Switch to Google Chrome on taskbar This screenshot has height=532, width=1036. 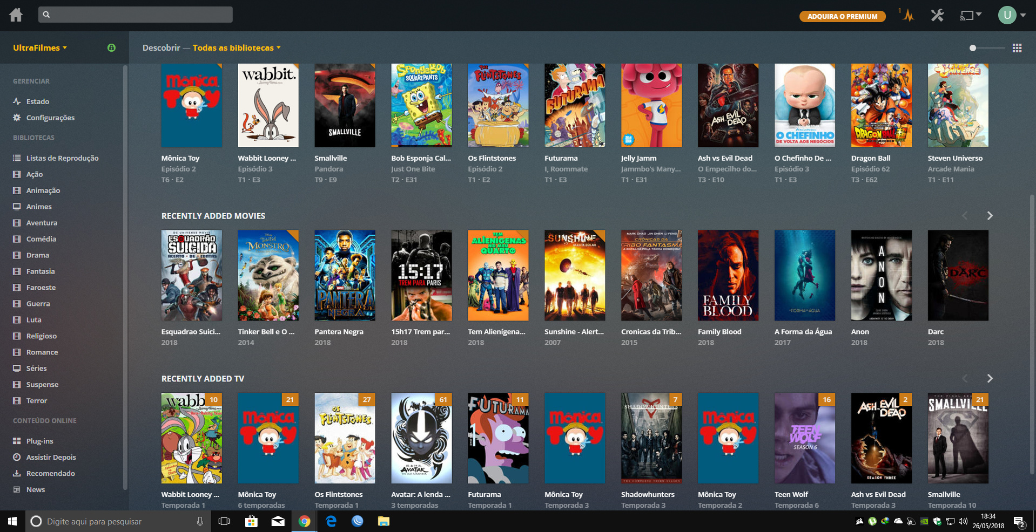[x=305, y=521]
